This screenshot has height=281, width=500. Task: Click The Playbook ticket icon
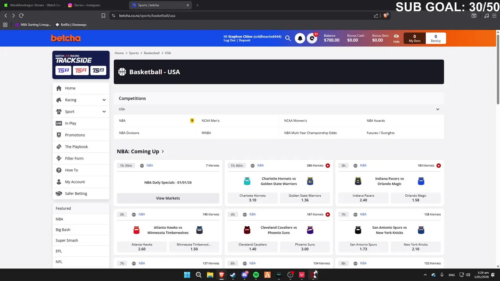59,147
